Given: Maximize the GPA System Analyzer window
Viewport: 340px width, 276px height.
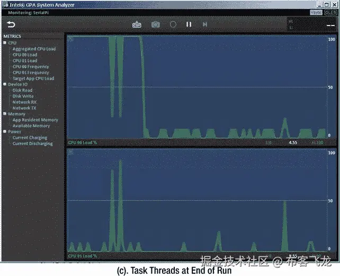Looking at the screenshot, I should pyautogui.click(x=327, y=5).
